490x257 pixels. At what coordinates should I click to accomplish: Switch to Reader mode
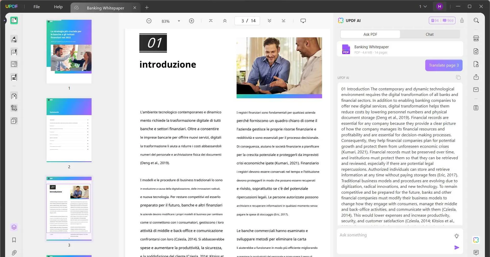14,20
